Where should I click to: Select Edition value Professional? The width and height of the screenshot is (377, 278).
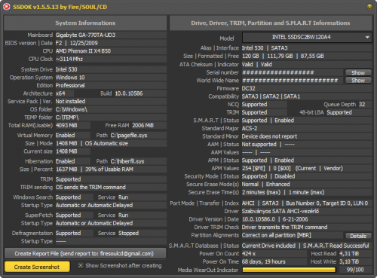(70, 85)
